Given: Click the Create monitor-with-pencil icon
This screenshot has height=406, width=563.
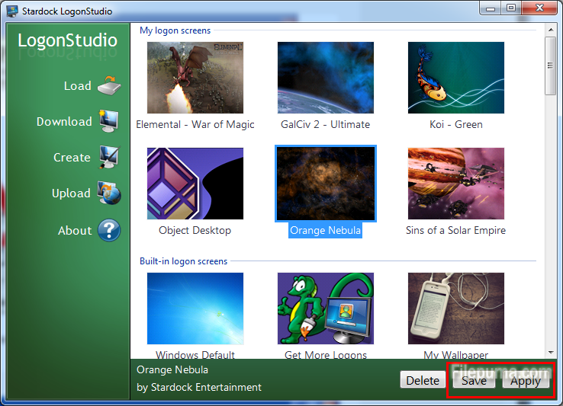Looking at the screenshot, I should 109,157.
